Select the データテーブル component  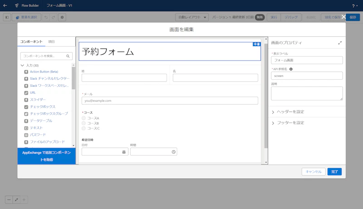pos(39,121)
